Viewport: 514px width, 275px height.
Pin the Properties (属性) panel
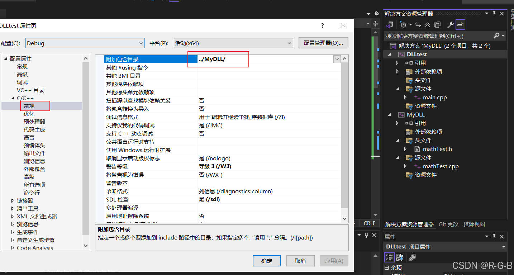494,236
